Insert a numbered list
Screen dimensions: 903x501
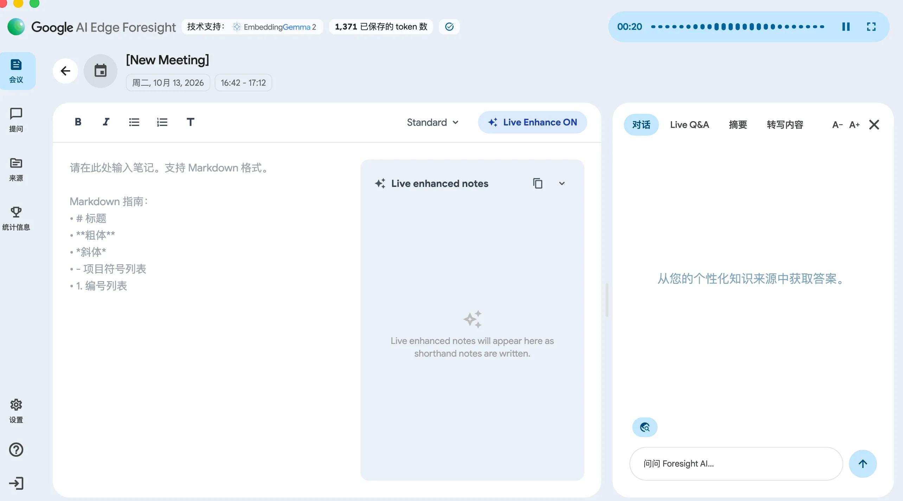pyautogui.click(x=162, y=122)
